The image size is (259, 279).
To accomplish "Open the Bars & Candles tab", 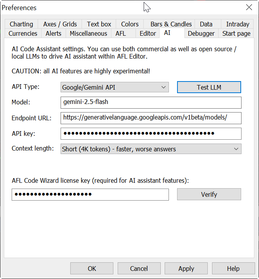I will (171, 24).
